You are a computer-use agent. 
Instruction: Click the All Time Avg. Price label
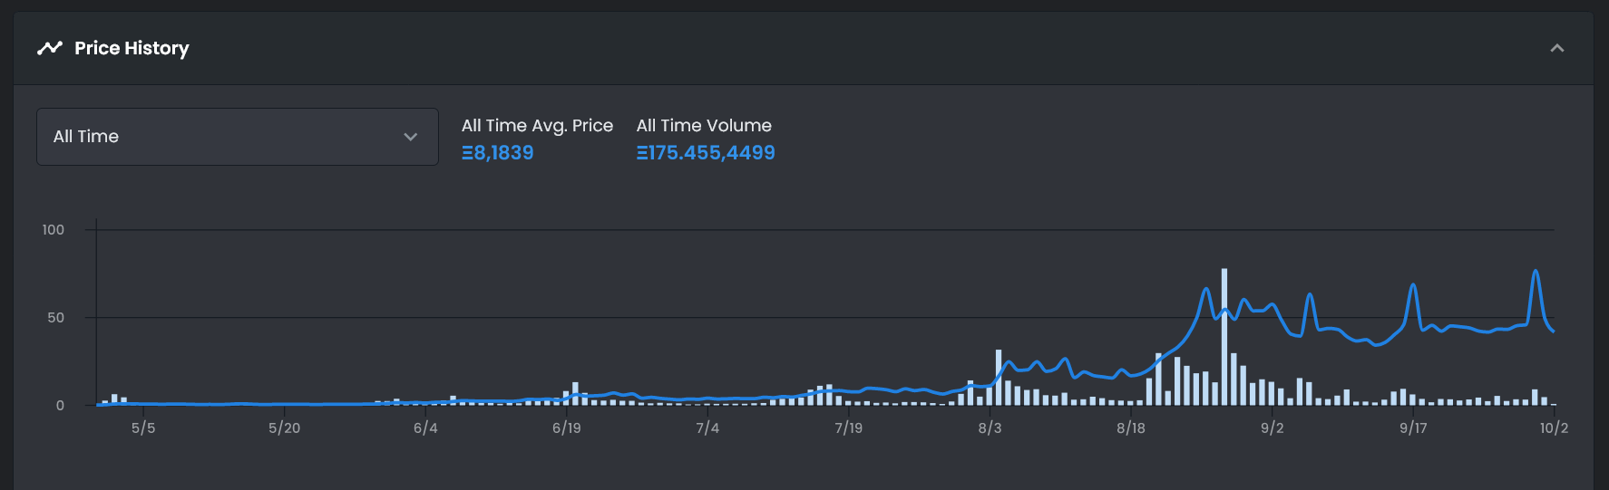[537, 126]
